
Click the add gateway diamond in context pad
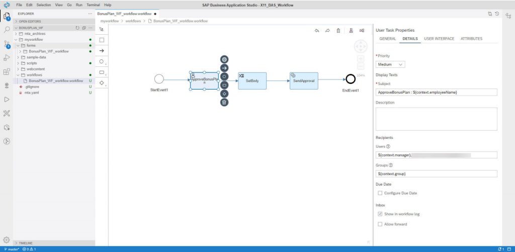tap(224, 94)
